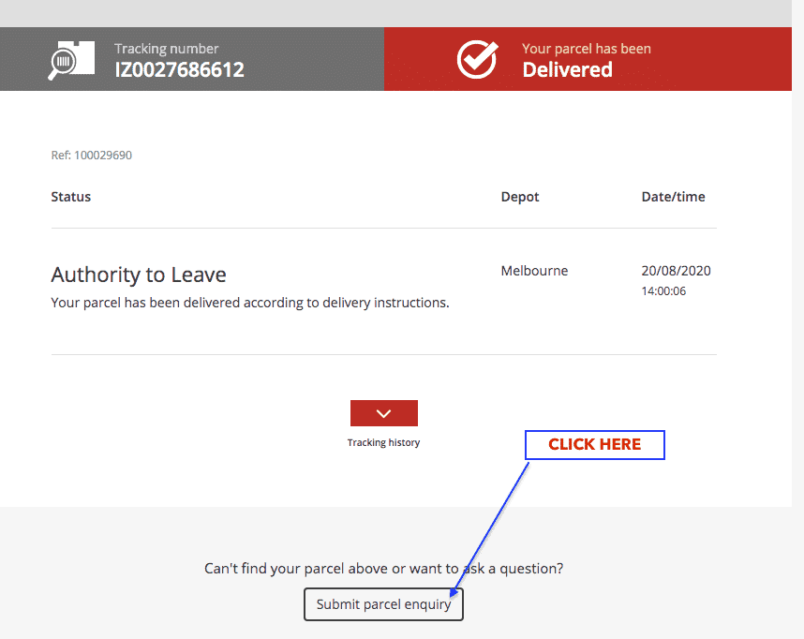Click the "Can't find your parcel" question text
Viewport: 804px width, 639px height.
point(383,568)
